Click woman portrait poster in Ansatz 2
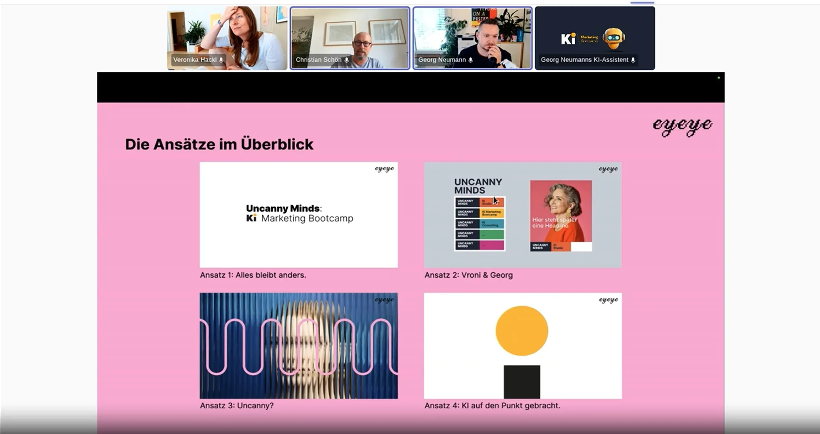 coord(561,216)
